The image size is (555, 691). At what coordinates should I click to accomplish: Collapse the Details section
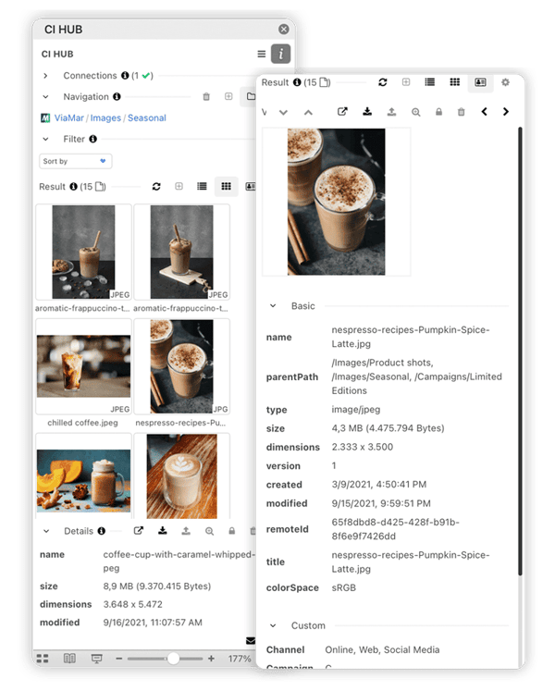coord(46,531)
